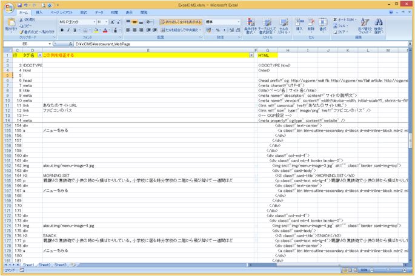Increase font size with the larger A icon
This screenshot has height=276, width=415.
[112, 22]
